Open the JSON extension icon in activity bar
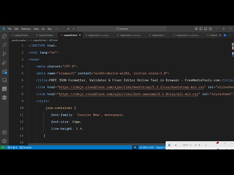This screenshot has width=234, height=175. tap(4, 98)
